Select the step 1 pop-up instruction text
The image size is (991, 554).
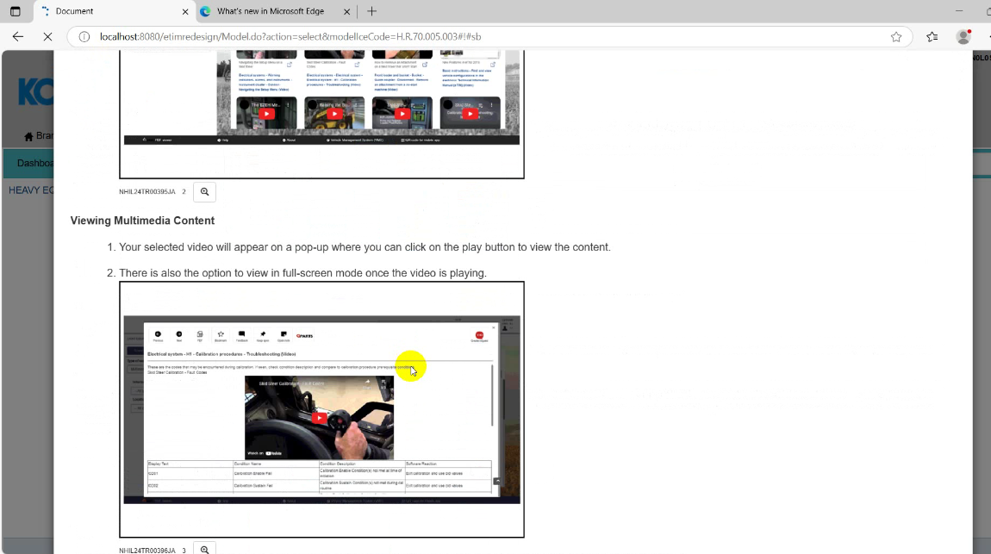[x=365, y=247]
